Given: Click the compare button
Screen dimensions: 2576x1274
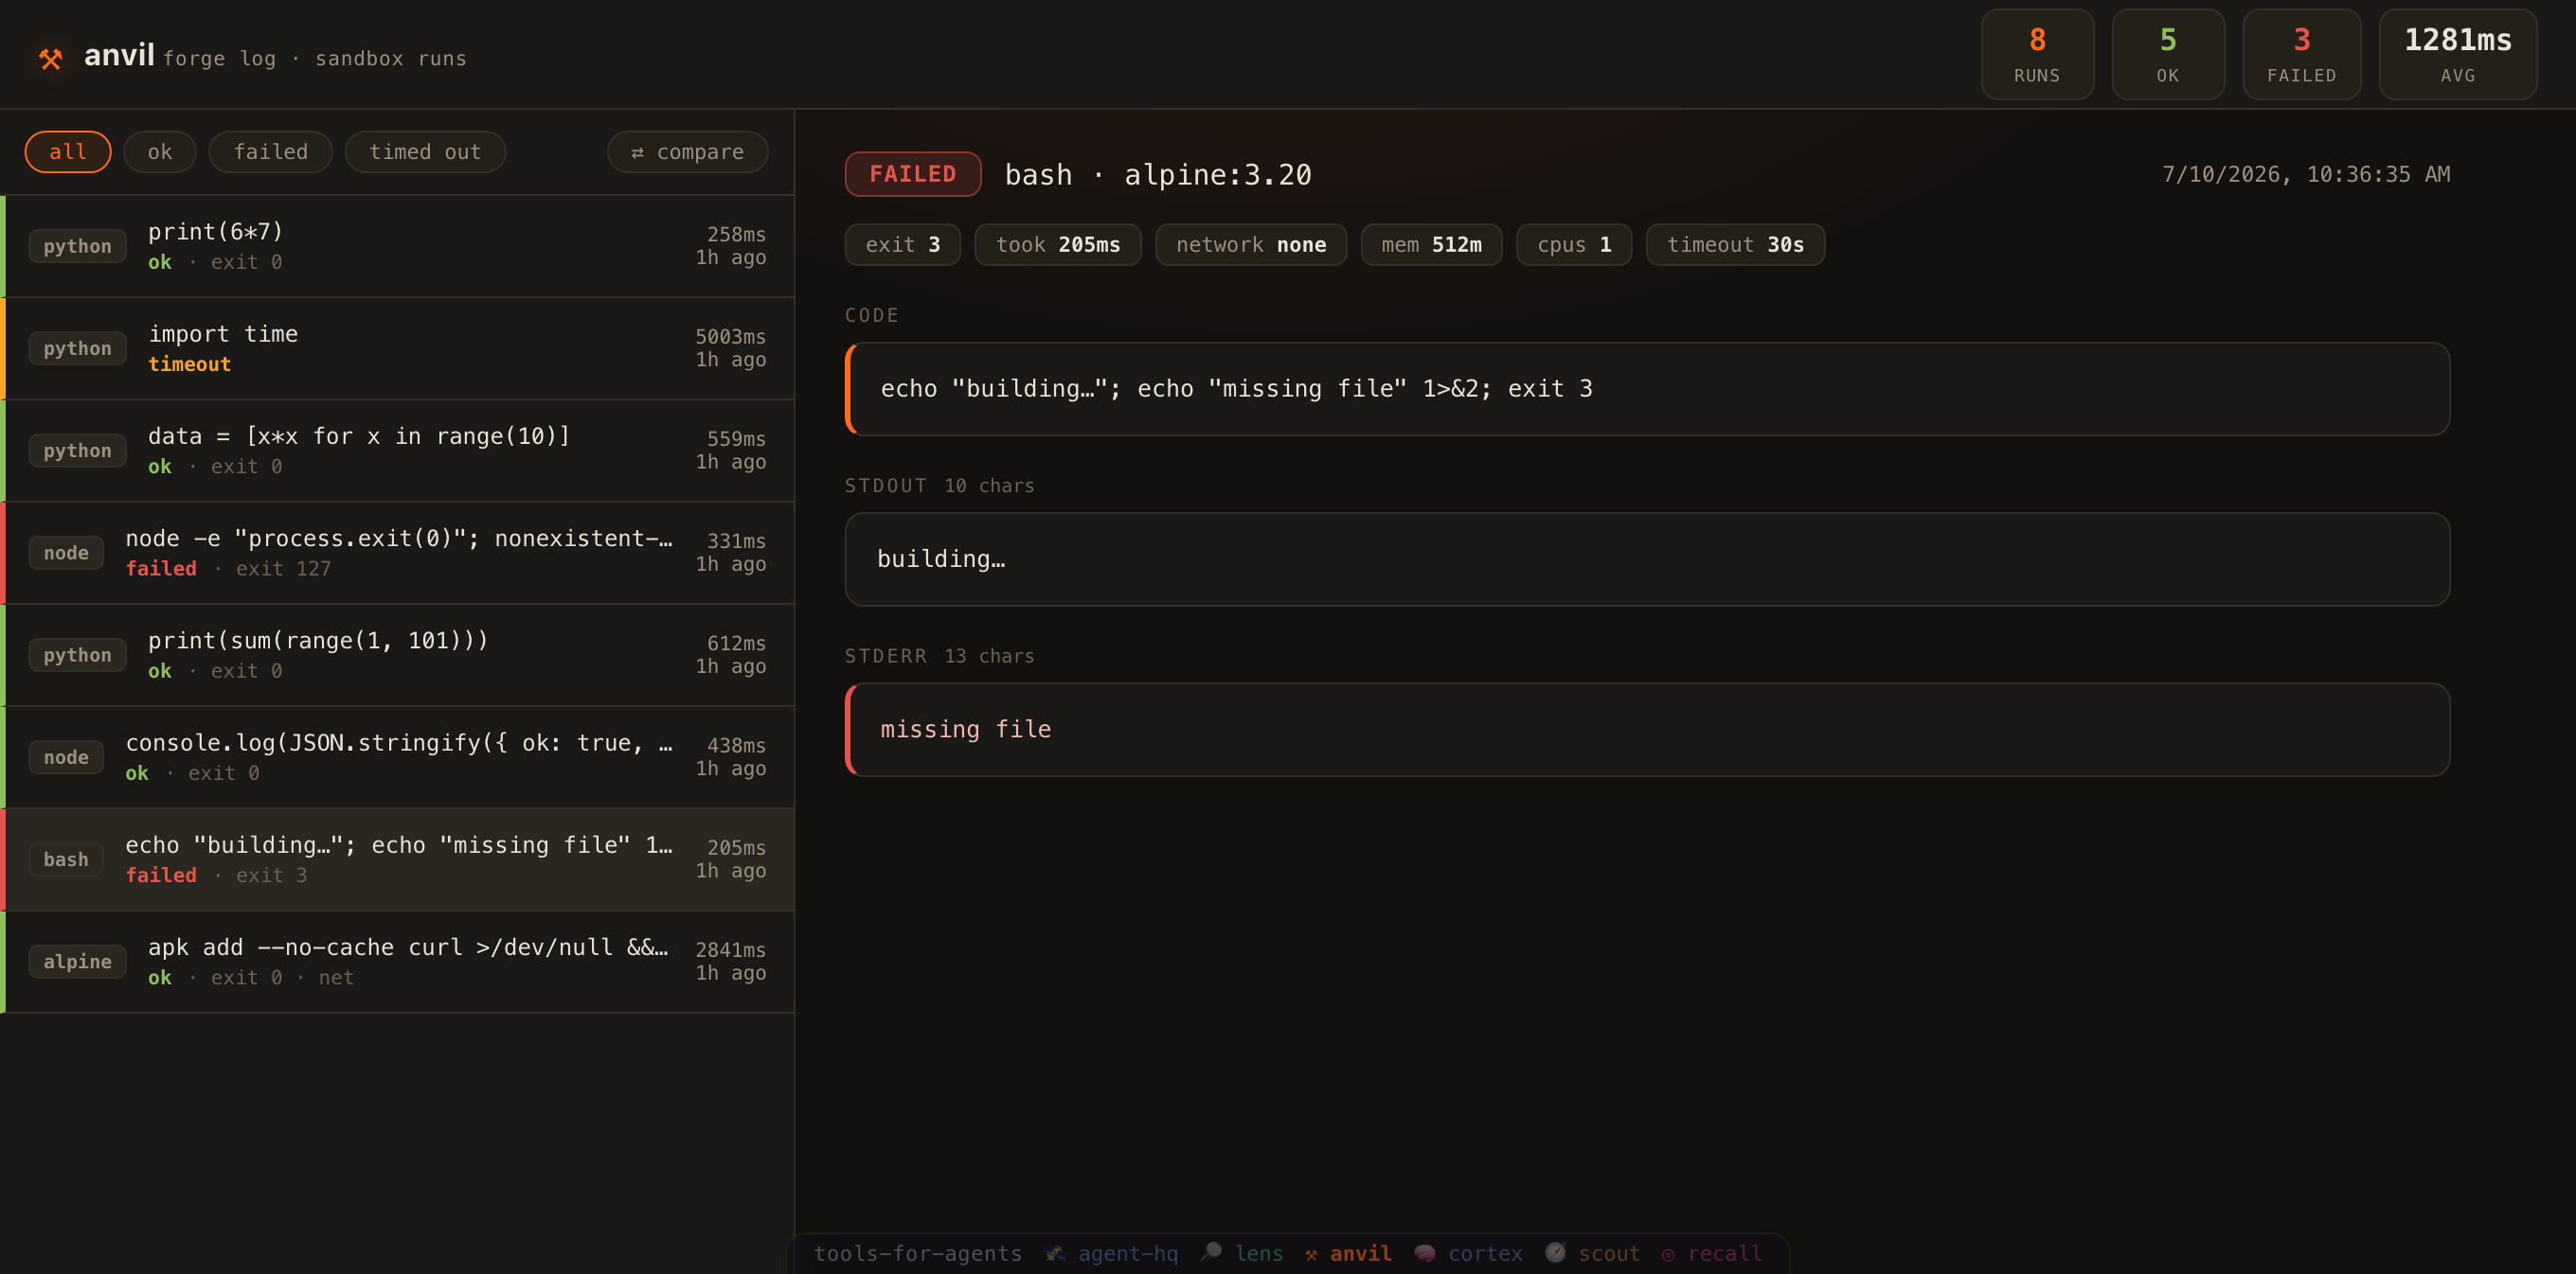Looking at the screenshot, I should [x=687, y=151].
